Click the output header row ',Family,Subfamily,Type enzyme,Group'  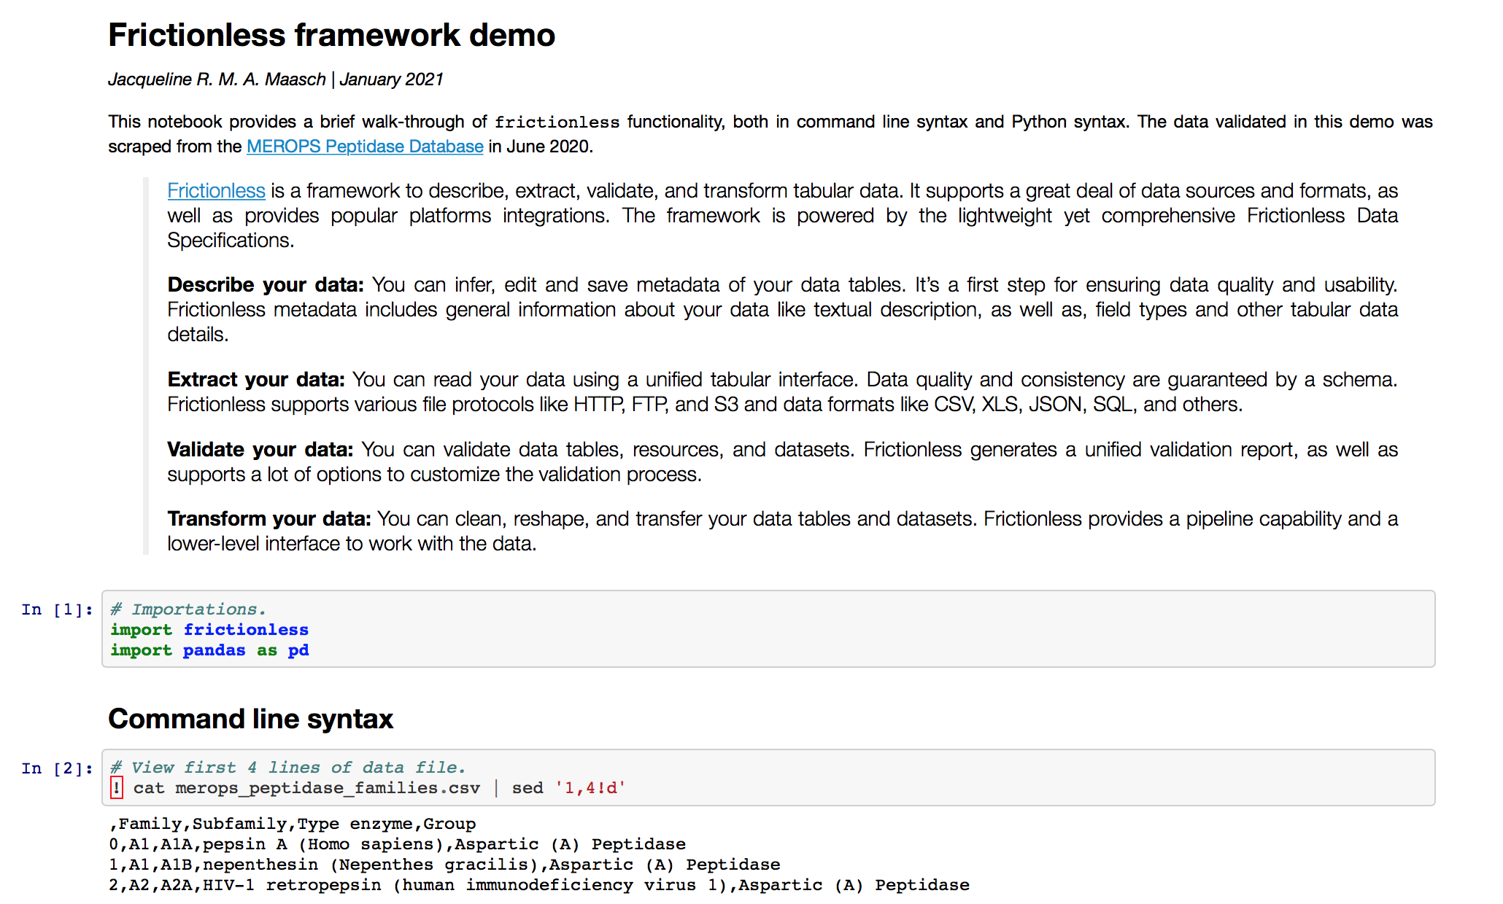tap(292, 824)
